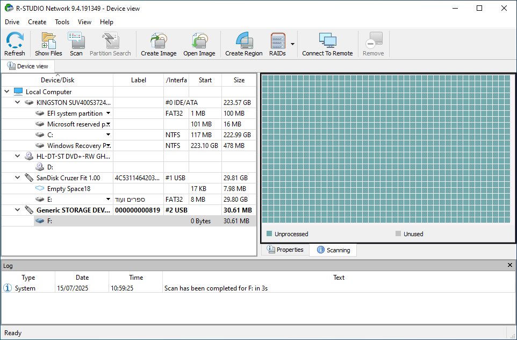Click Connect To Remote in the toolbar
The image size is (517, 340).
tap(327, 44)
